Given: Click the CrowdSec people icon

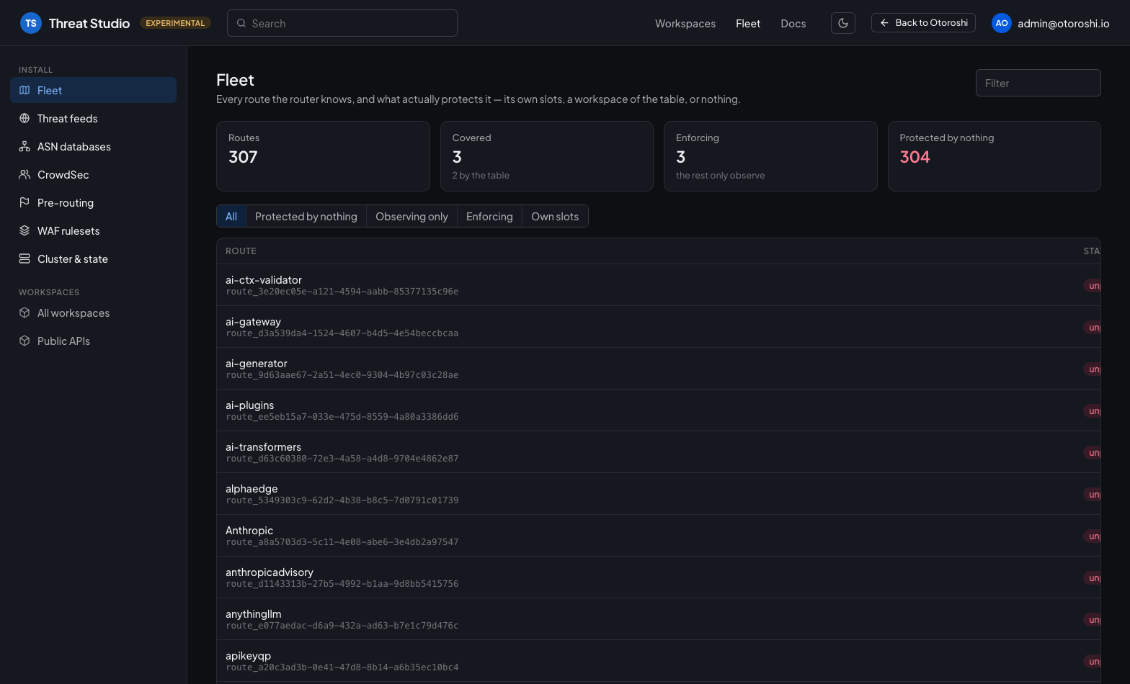Looking at the screenshot, I should click(25, 174).
